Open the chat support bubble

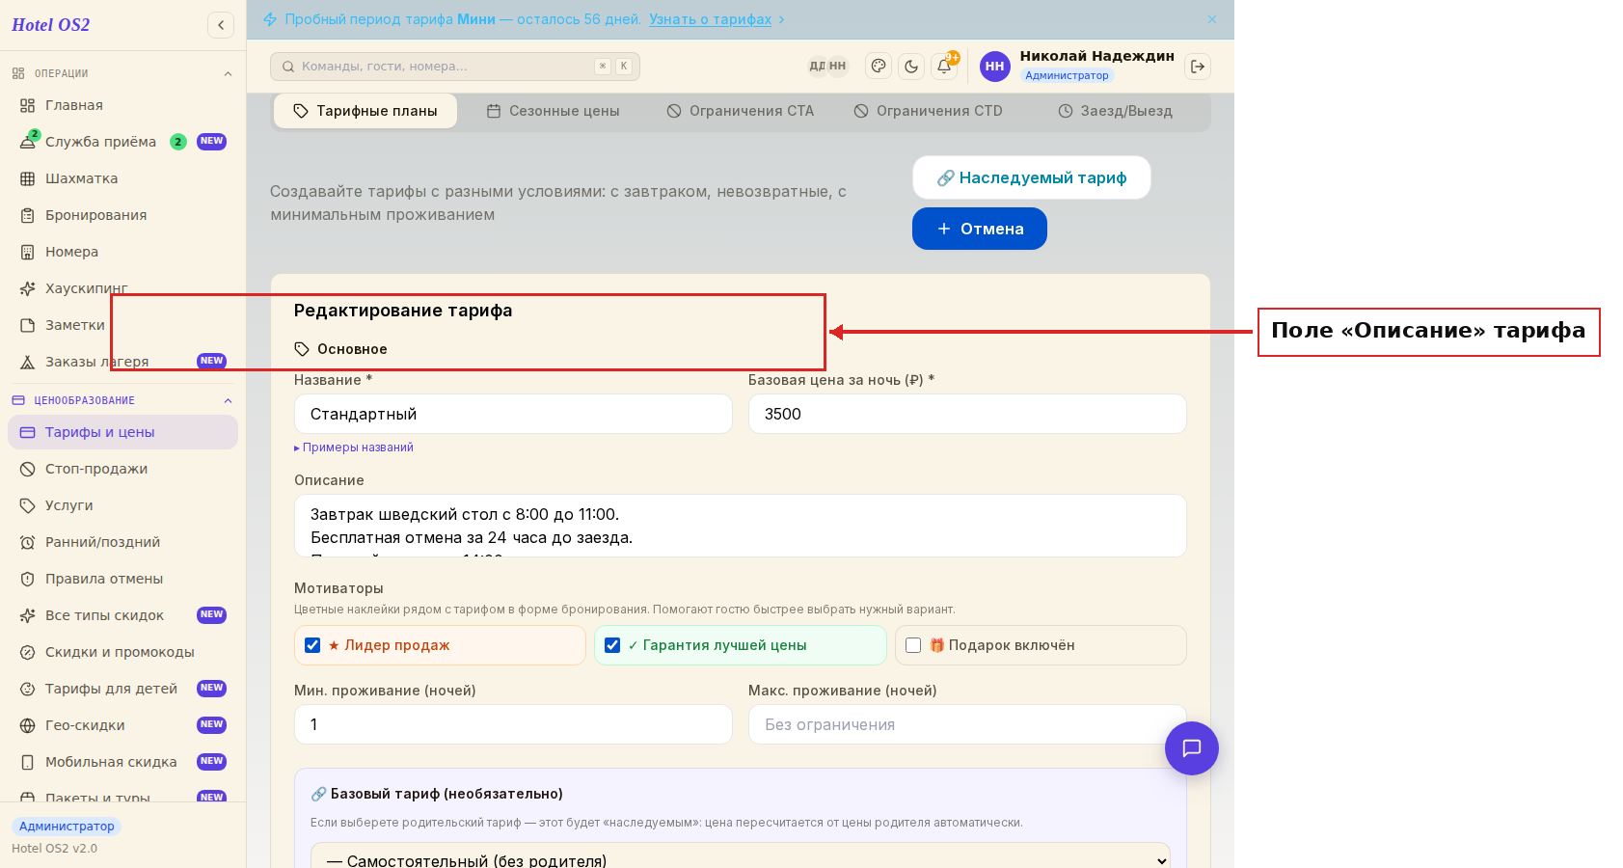click(1192, 748)
